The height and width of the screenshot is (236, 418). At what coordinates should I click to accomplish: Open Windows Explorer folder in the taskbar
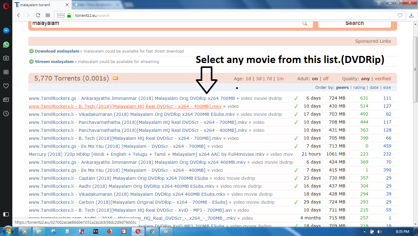pyautogui.click(x=39, y=231)
